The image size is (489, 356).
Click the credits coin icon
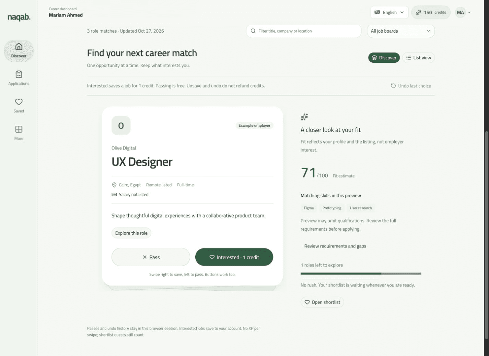pos(418,12)
